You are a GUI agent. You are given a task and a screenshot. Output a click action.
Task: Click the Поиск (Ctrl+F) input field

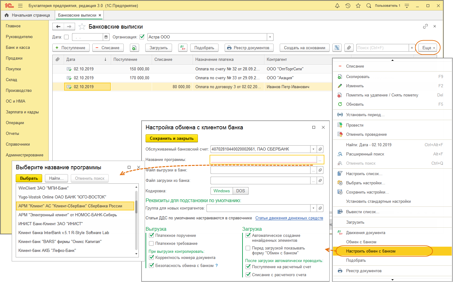[x=383, y=48]
